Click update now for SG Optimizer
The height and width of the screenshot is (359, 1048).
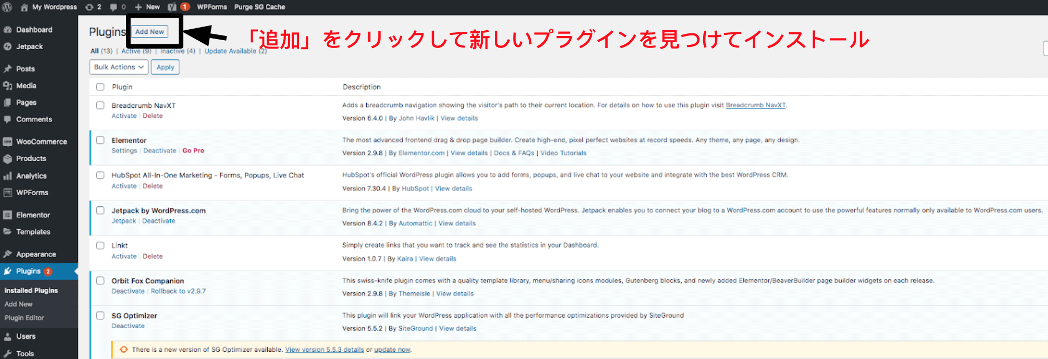point(392,350)
